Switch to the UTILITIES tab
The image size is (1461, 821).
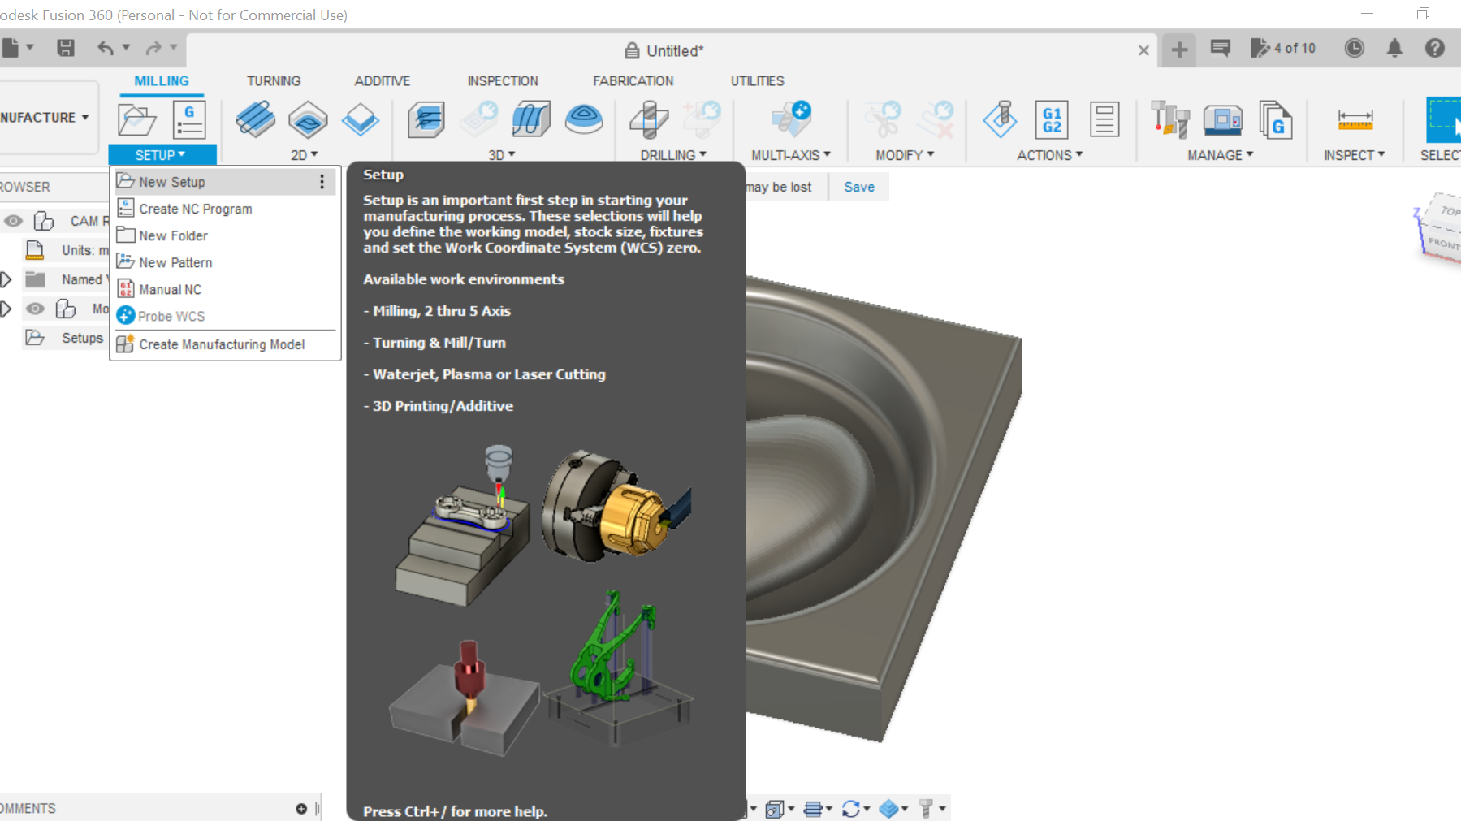[x=757, y=81]
